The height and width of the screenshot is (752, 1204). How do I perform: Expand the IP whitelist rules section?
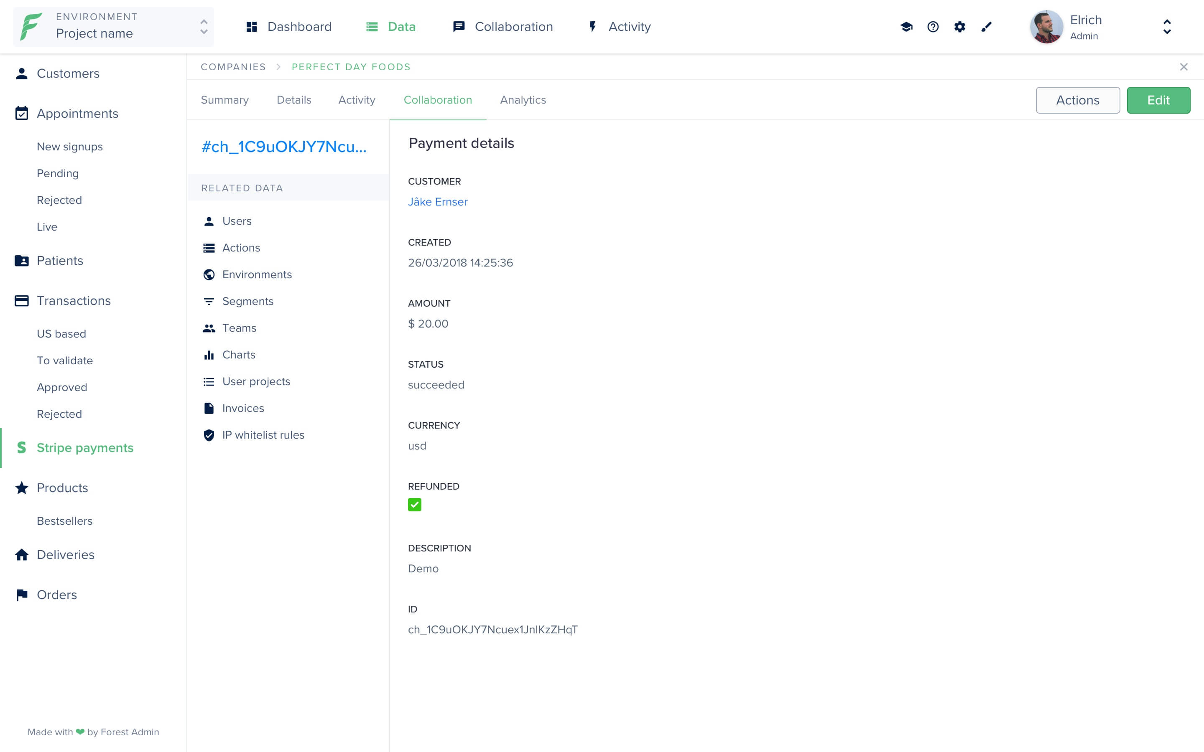pyautogui.click(x=263, y=435)
